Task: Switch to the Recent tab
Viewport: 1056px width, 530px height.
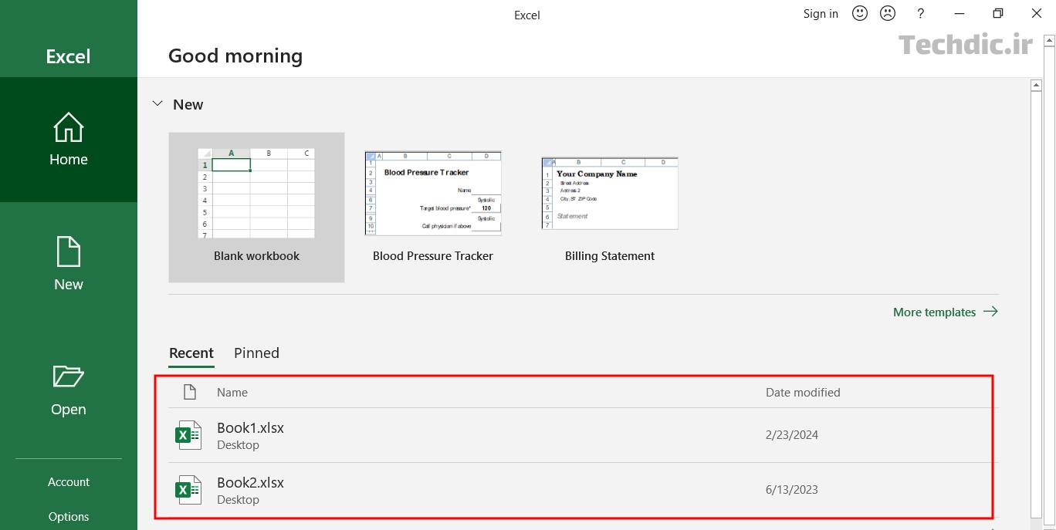Action: tap(191, 353)
